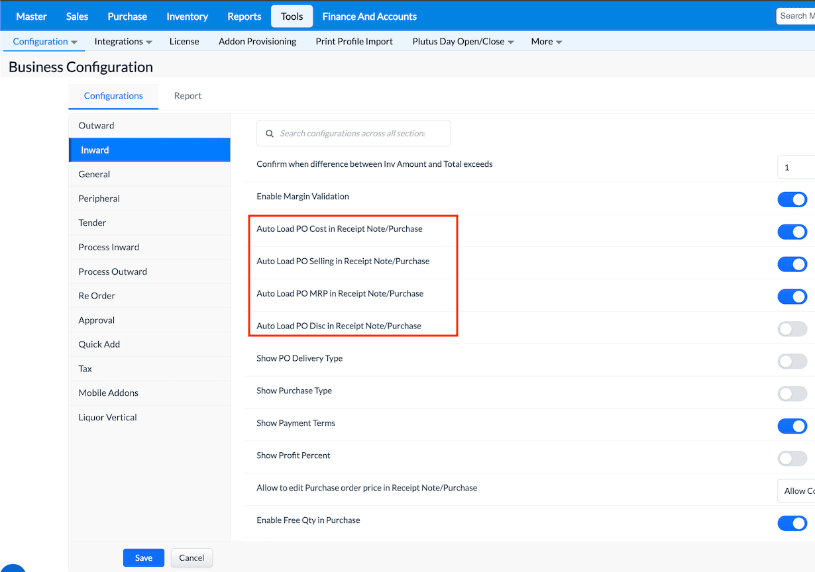815x572 pixels.
Task: Disable Auto Load PO Cost toggle
Action: coord(792,232)
